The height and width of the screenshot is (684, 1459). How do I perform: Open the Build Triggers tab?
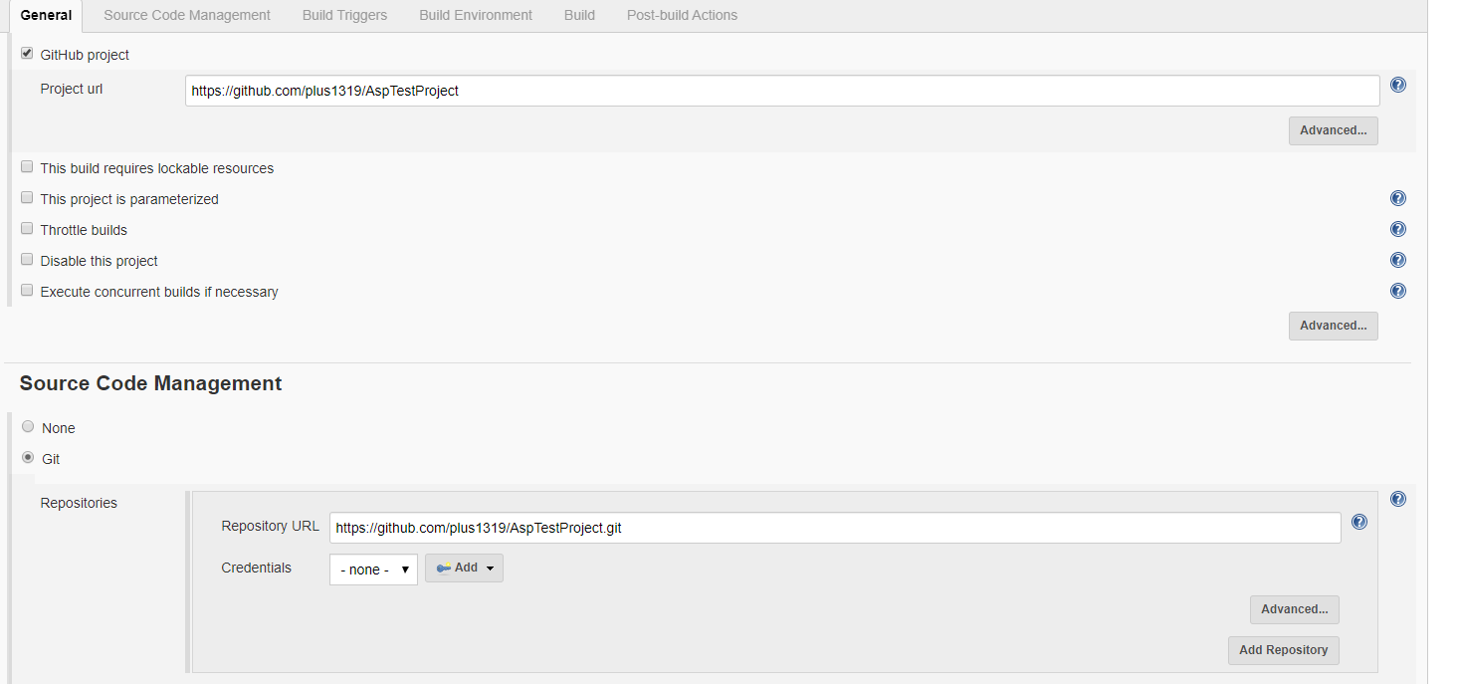344,15
